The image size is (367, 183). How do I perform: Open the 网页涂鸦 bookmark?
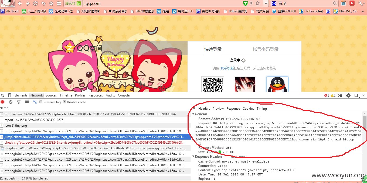tap(260, 11)
